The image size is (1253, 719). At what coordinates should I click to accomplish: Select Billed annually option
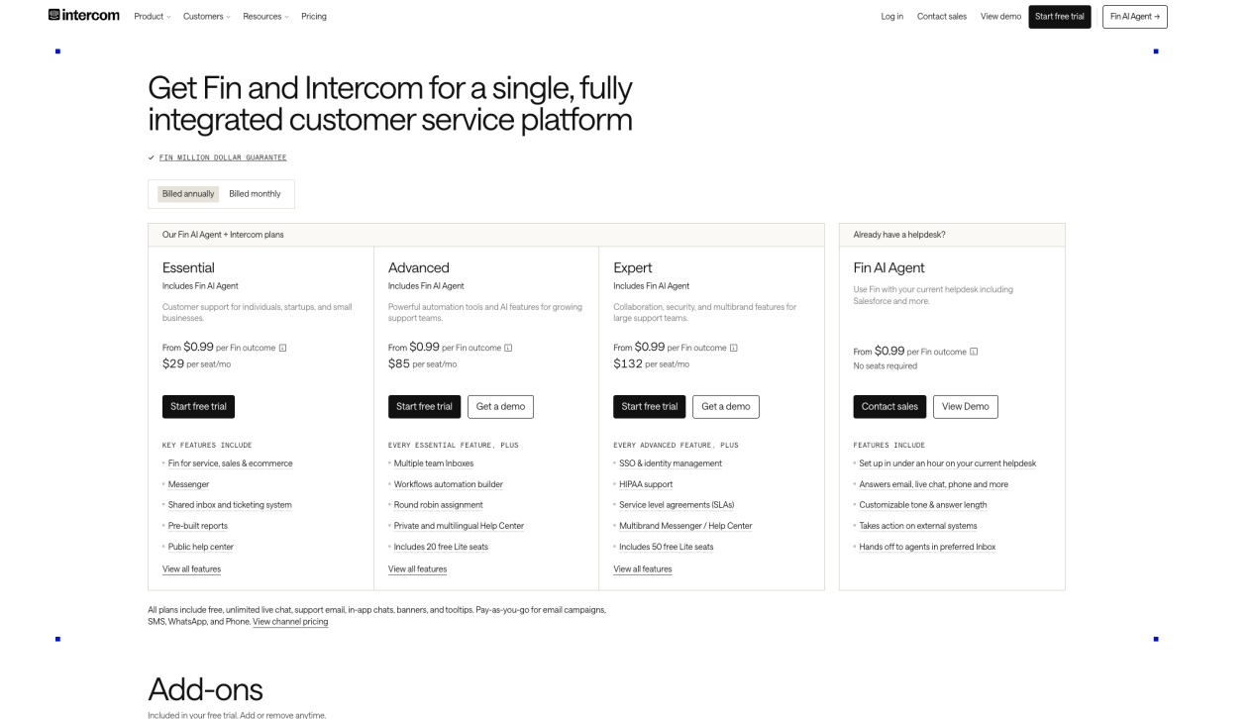click(188, 194)
